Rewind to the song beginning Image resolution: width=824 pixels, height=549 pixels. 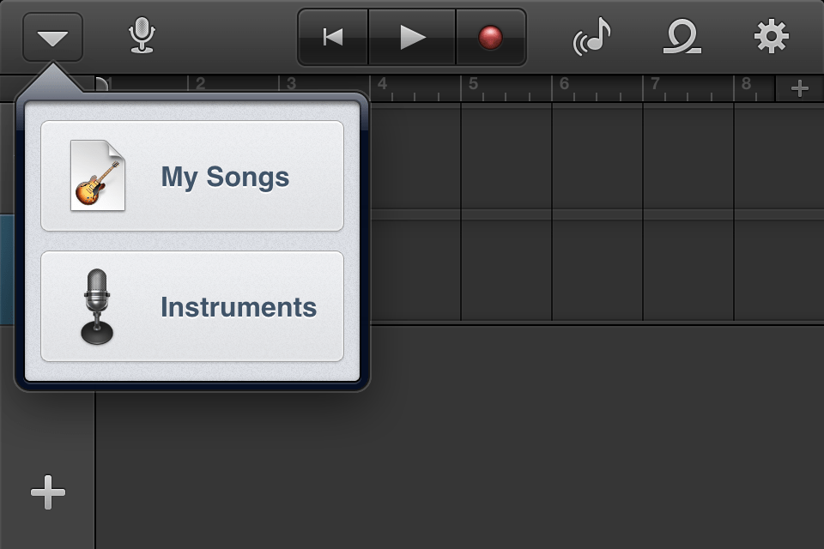point(331,36)
